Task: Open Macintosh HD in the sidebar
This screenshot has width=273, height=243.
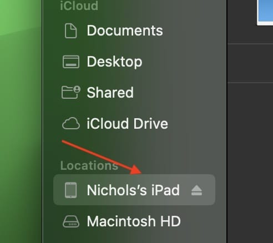Action: 134,221
